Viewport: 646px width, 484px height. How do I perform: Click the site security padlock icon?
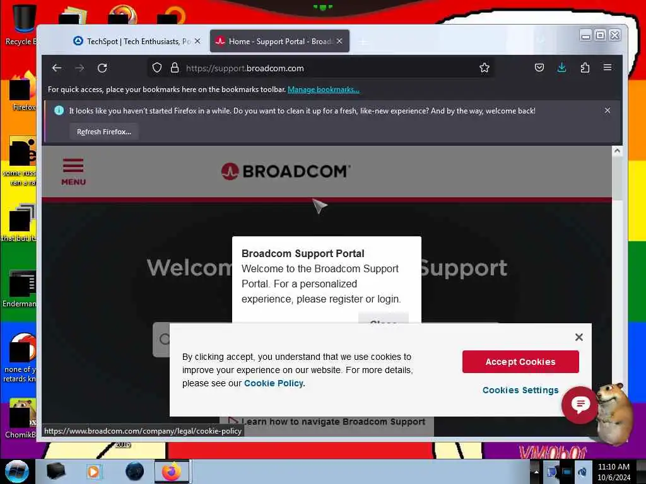click(x=175, y=68)
